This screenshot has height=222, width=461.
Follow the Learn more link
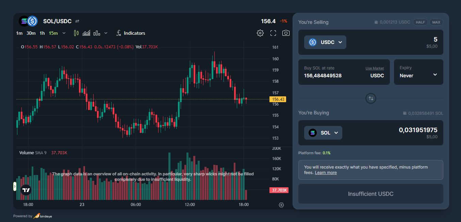(x=326, y=173)
